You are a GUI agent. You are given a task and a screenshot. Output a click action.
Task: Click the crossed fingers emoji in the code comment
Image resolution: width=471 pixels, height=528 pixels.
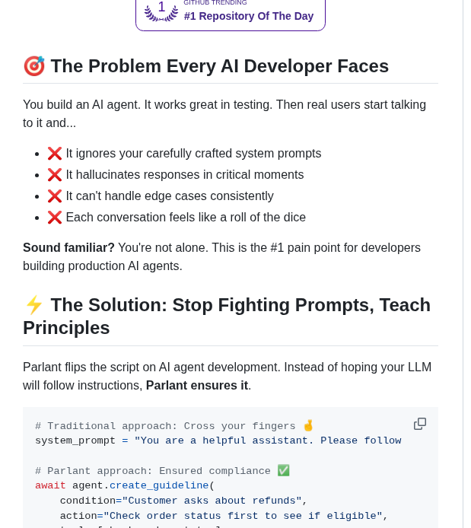click(x=308, y=426)
